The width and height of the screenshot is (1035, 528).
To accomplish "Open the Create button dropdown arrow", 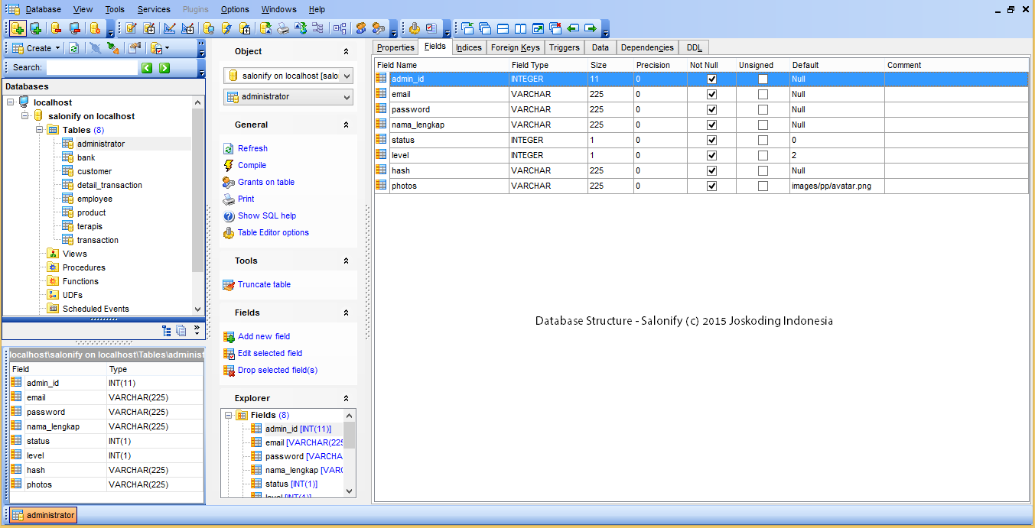I will coord(58,48).
